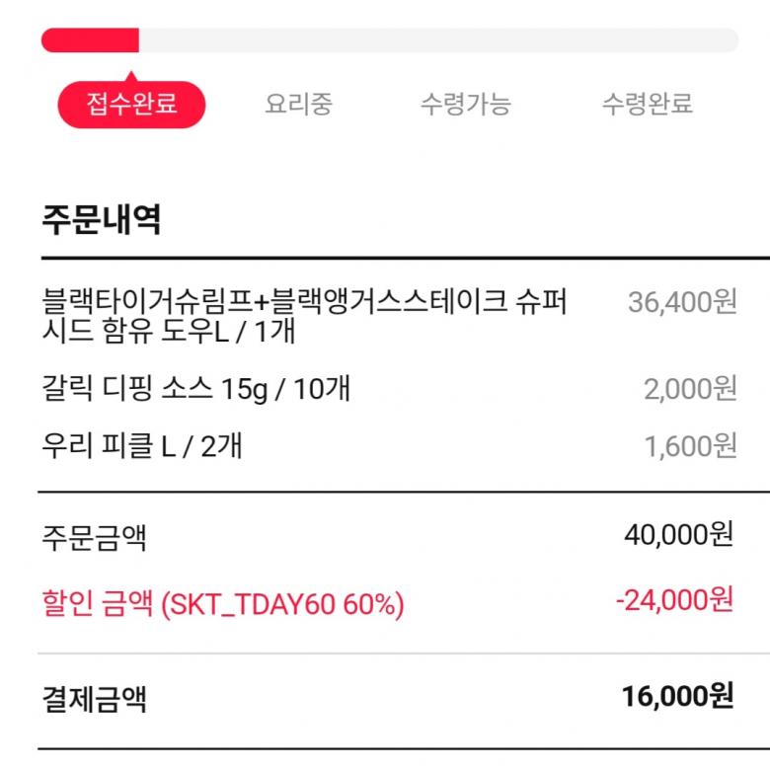This screenshot has height=770, width=770.
Task: Click the 결제금액 label
Action: [95, 699]
